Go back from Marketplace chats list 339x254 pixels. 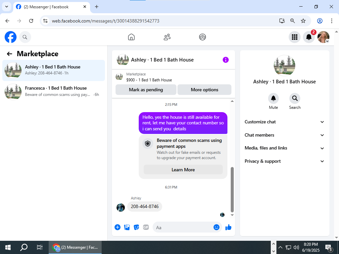(x=9, y=54)
